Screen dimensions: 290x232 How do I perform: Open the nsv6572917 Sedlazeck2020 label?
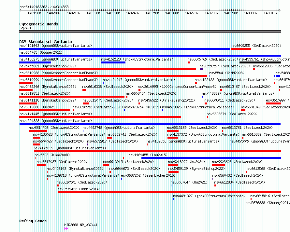[112, 141]
